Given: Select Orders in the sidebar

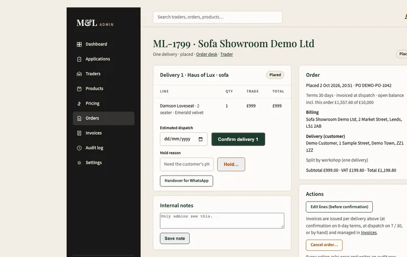Looking at the screenshot, I should 104,119.
